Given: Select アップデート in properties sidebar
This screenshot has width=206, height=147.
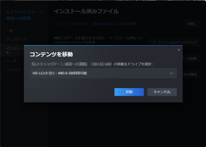Looking at the screenshot, I should click(16, 39).
